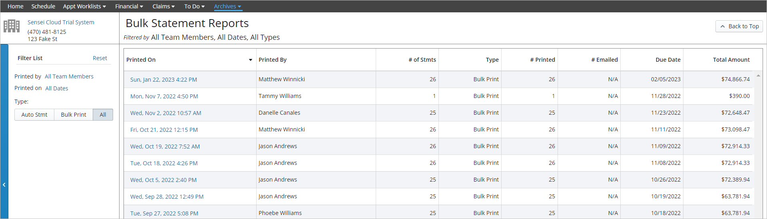767x219 pixels.
Task: Go to the Home page
Action: 16,6
